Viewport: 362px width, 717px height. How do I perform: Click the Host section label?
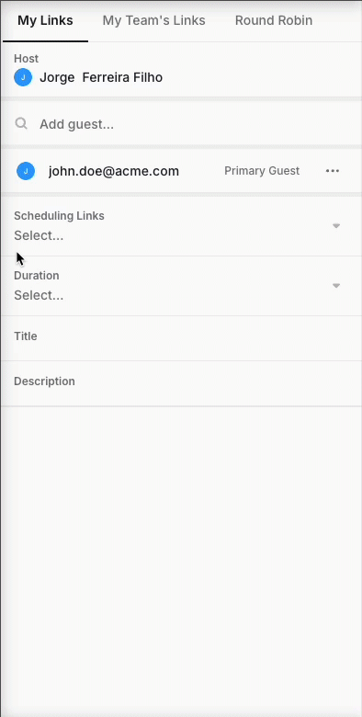pyautogui.click(x=26, y=59)
